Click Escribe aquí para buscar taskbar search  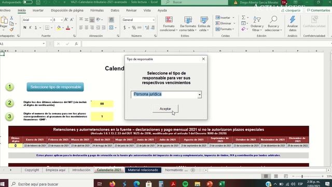pyautogui.click(x=51, y=184)
